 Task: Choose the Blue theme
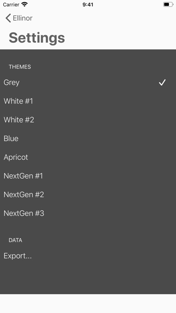(88, 139)
